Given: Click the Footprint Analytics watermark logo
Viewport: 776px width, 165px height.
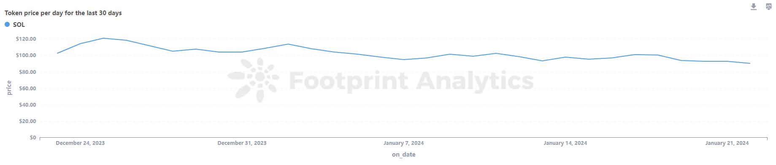Looking at the screenshot, I should [253, 80].
